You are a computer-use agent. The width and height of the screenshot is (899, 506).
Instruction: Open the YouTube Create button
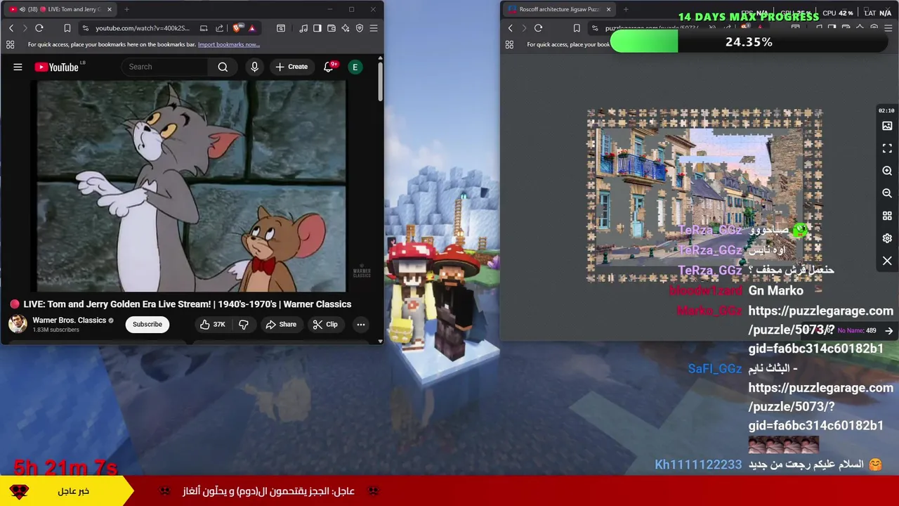tap(291, 67)
